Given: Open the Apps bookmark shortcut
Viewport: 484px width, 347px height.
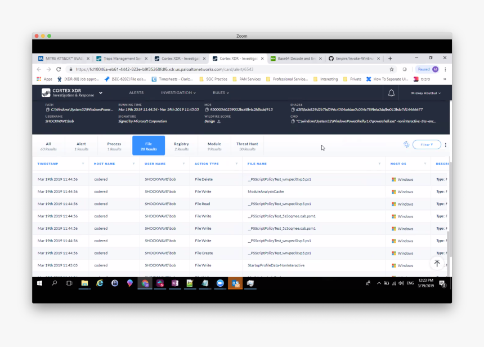Looking at the screenshot, I should point(44,79).
